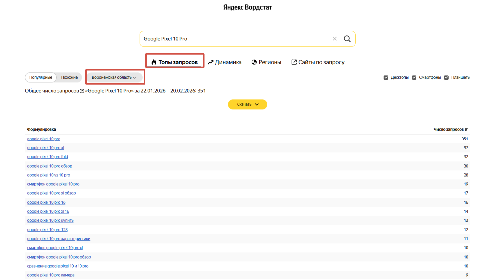Follow the google pixel 10 pro купить link
This screenshot has width=479, height=279.
(50, 220)
